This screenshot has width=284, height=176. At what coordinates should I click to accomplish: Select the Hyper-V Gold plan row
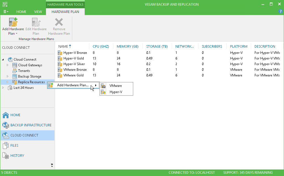tap(169, 58)
